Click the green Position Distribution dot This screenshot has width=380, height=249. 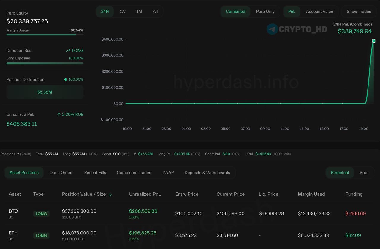point(66,79)
